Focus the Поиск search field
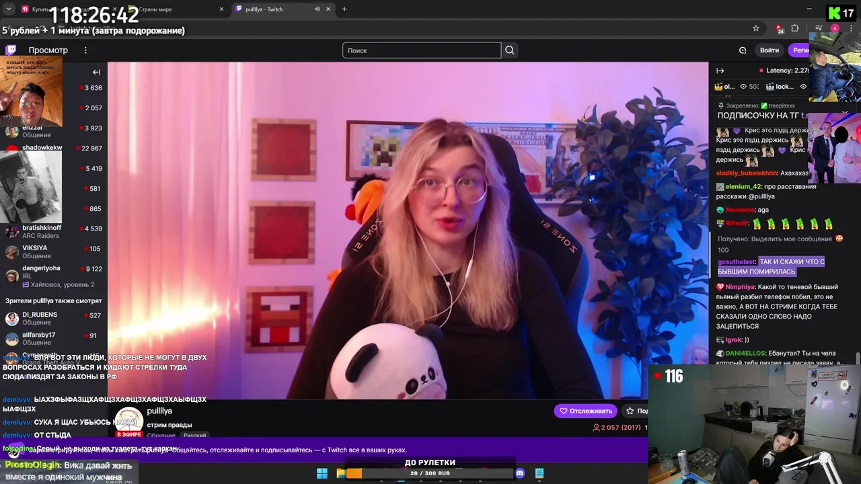 tap(422, 50)
